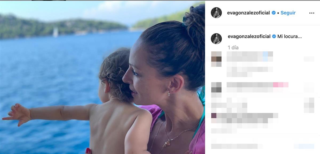Screen dimensions: 320x154
Task: Click the verified badge in the post header
Action: (x=274, y=13)
